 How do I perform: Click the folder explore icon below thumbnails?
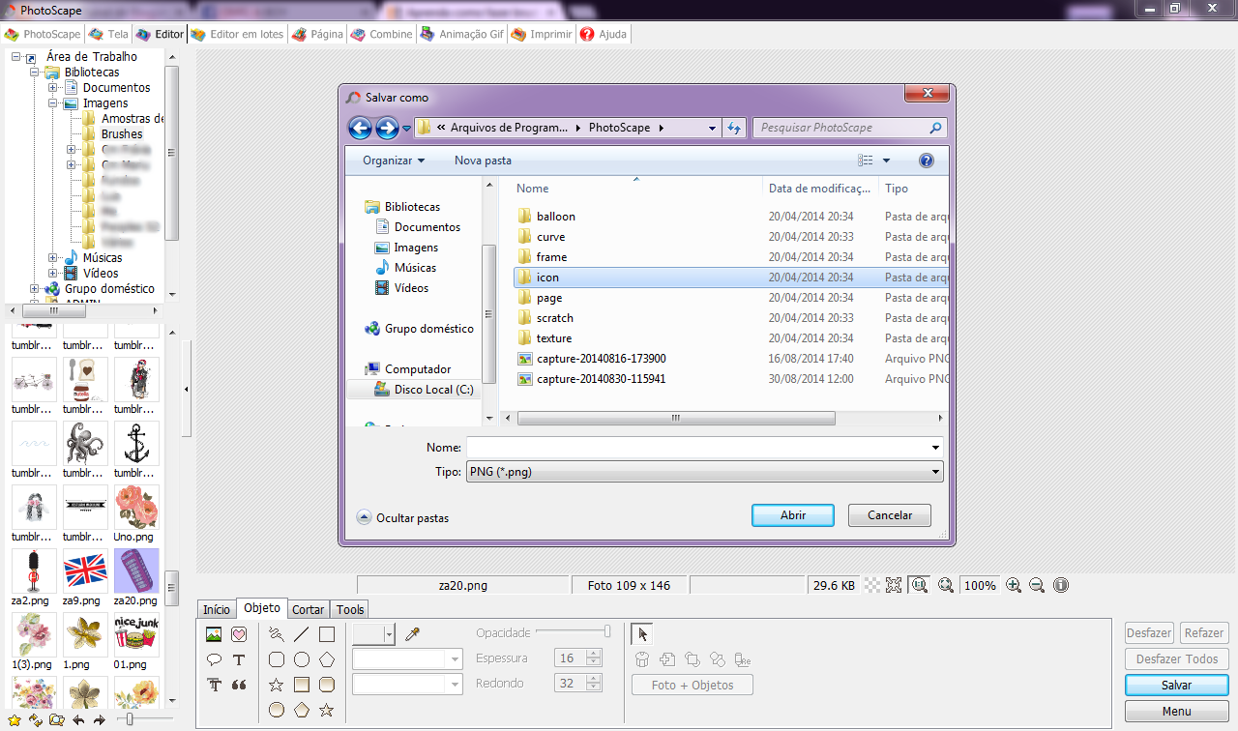(x=57, y=719)
